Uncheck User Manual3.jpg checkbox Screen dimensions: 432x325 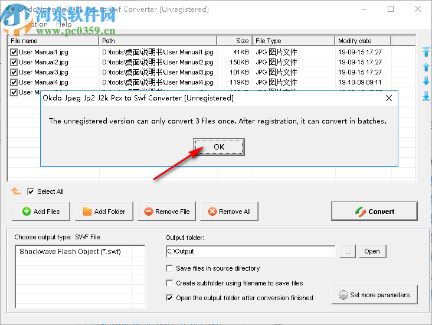click(x=14, y=72)
